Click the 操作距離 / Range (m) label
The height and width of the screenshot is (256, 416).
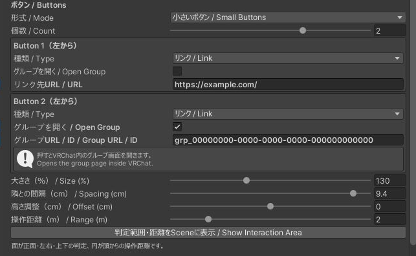(x=59, y=220)
